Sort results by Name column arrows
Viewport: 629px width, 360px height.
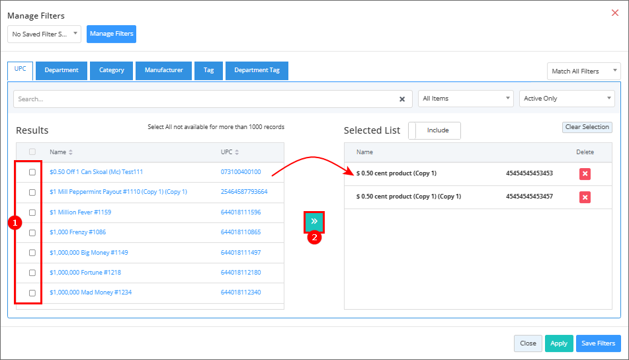[71, 152]
